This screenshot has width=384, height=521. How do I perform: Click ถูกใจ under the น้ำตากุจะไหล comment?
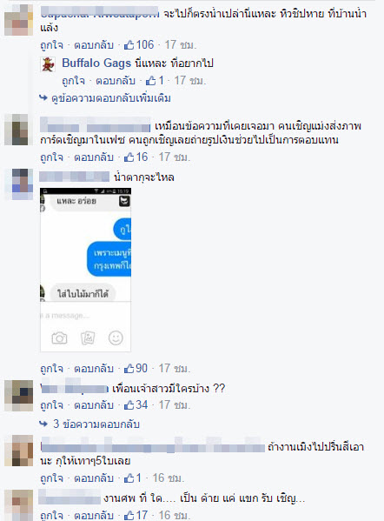click(x=52, y=369)
